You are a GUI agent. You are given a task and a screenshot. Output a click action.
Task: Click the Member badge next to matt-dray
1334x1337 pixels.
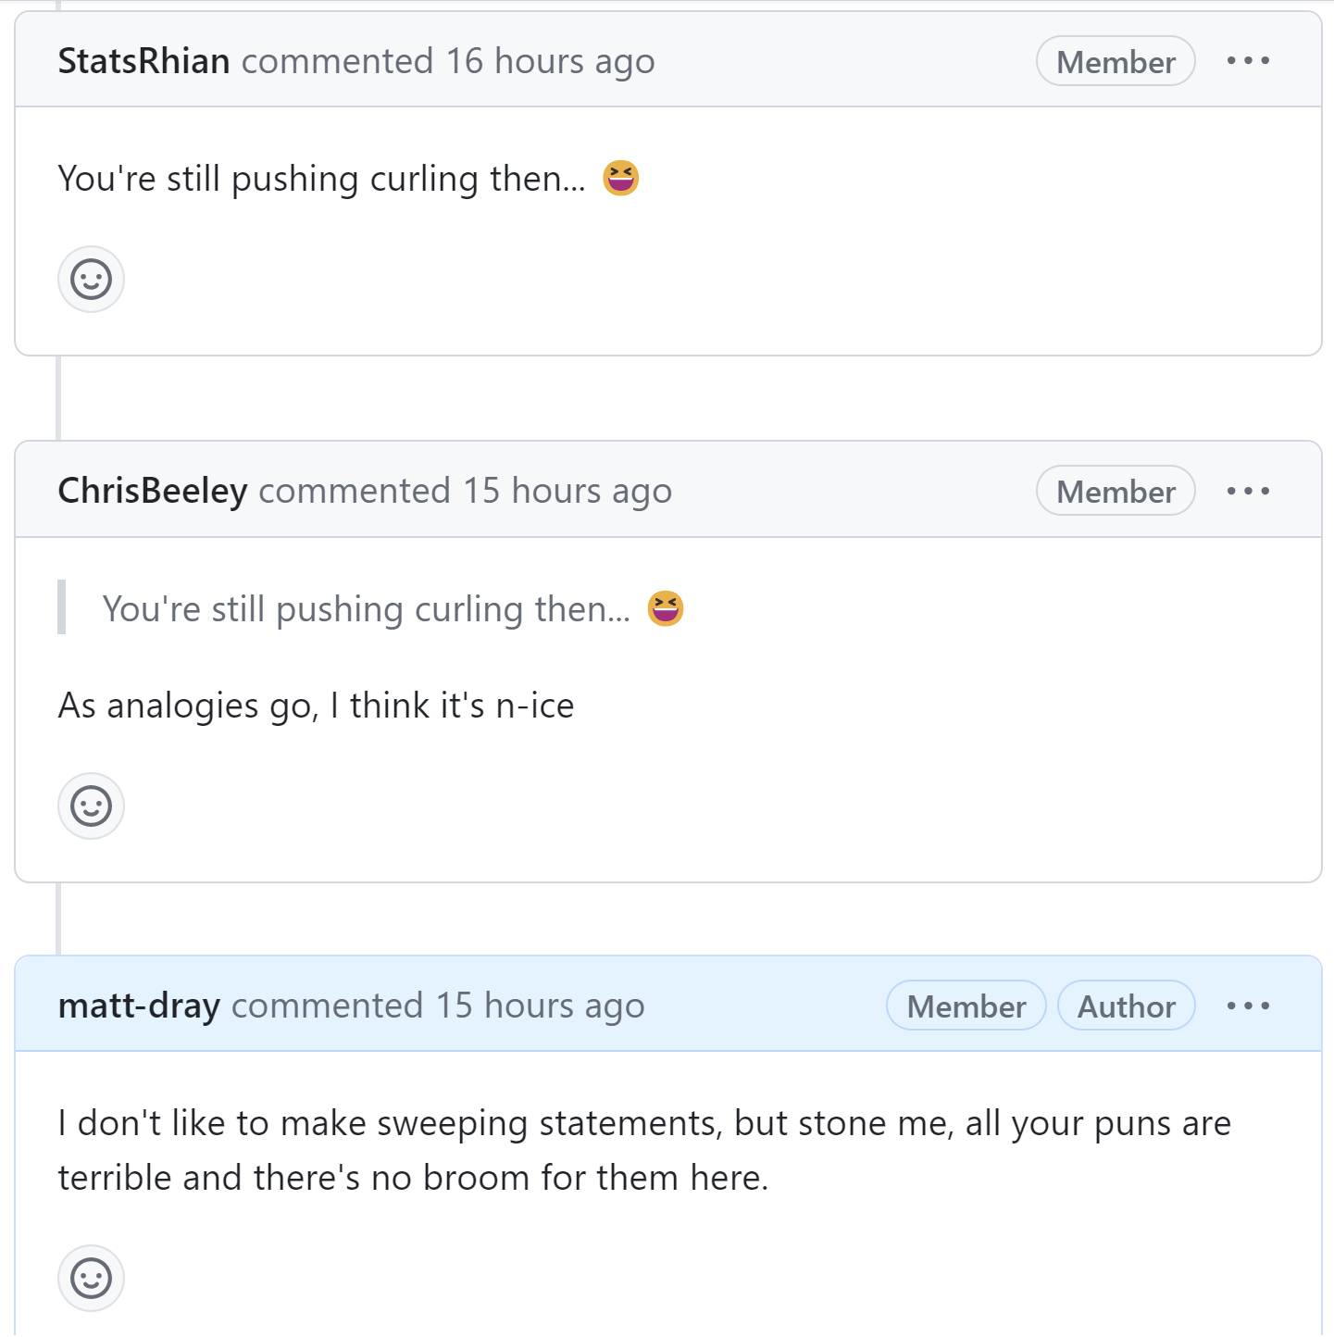(x=965, y=1005)
